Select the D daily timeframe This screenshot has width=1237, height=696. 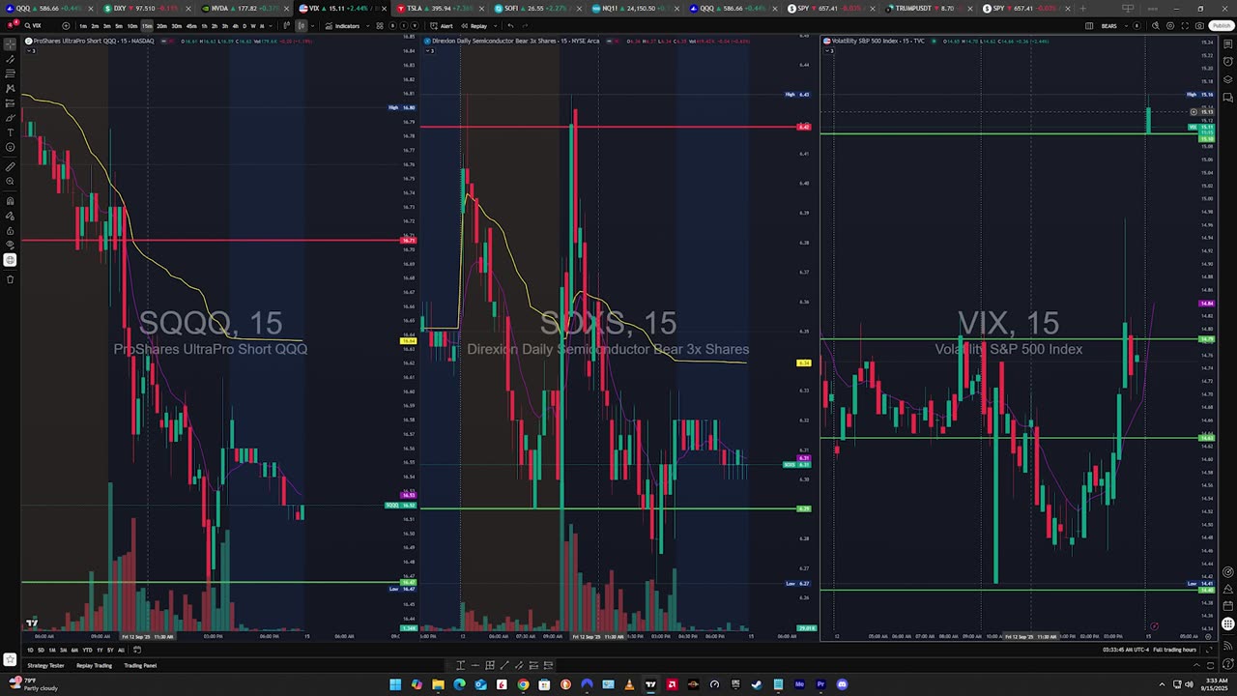coord(245,26)
